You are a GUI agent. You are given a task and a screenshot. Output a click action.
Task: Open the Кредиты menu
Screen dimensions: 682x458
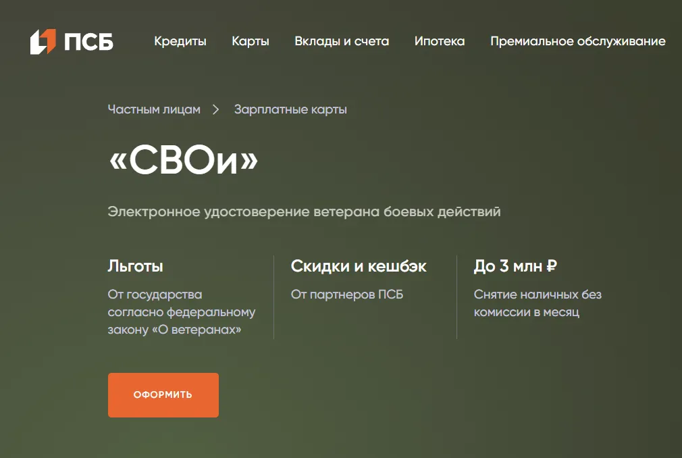point(180,41)
